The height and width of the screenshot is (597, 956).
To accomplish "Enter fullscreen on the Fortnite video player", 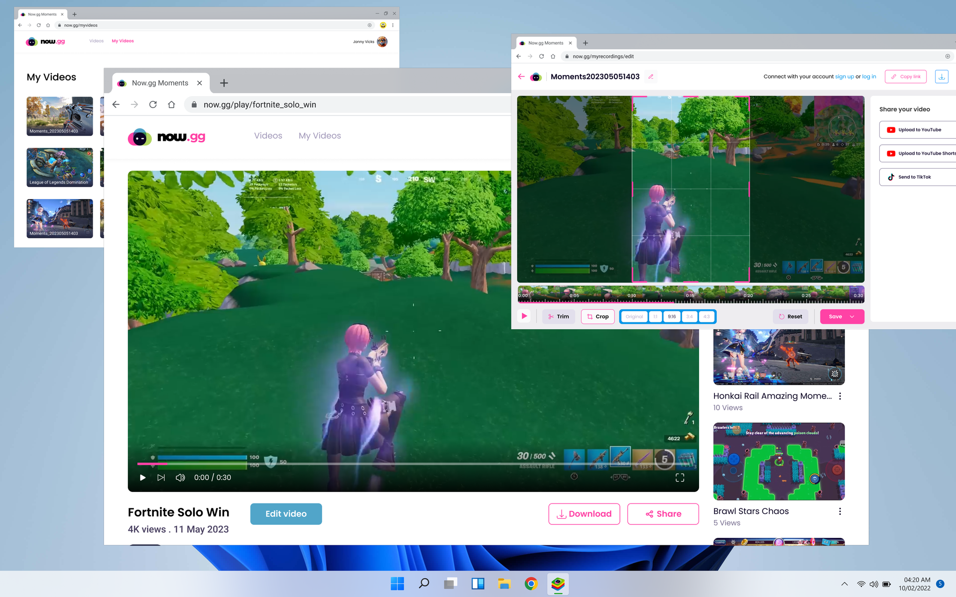I will tap(680, 478).
